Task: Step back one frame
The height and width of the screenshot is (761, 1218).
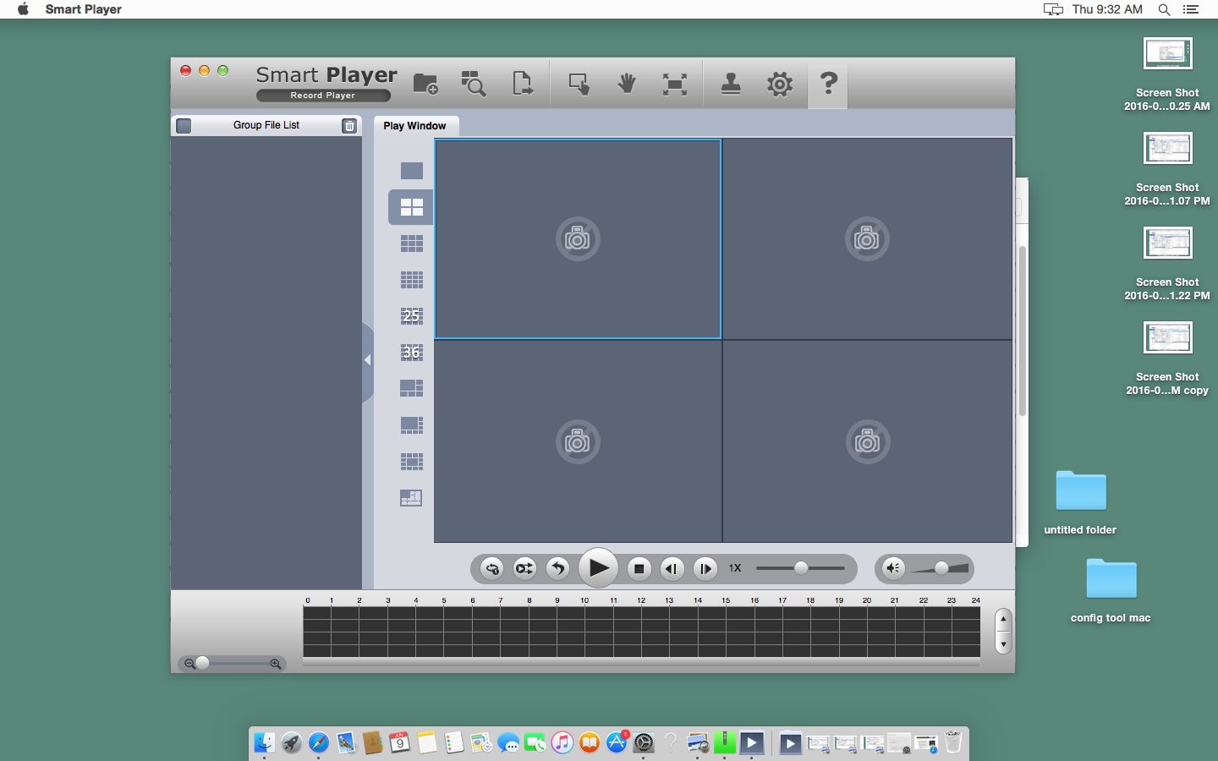Action: point(672,569)
